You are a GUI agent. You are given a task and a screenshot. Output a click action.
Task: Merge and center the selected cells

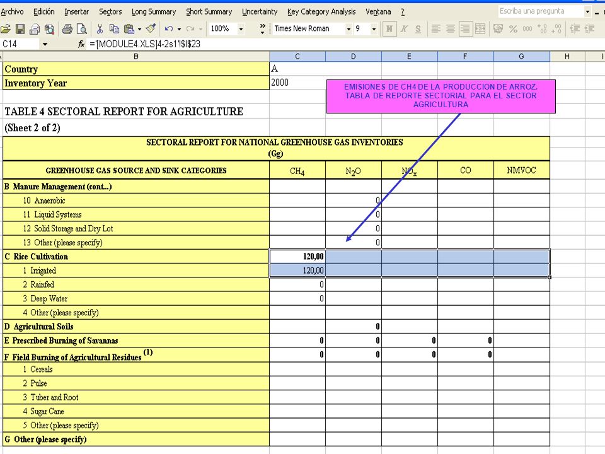[480, 28]
